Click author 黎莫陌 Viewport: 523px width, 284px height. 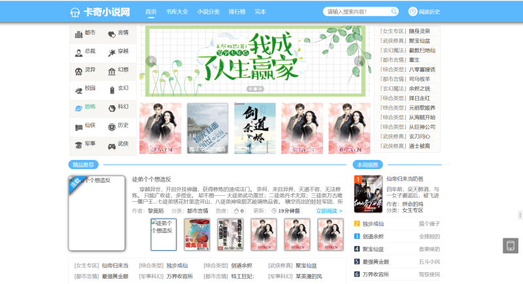(x=156, y=211)
